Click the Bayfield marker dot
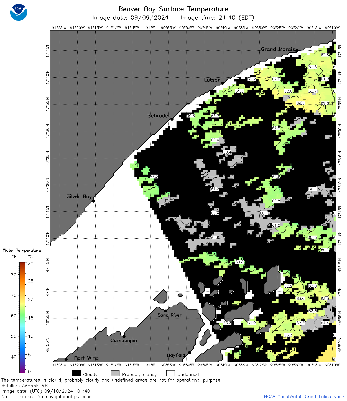 click(190, 353)
